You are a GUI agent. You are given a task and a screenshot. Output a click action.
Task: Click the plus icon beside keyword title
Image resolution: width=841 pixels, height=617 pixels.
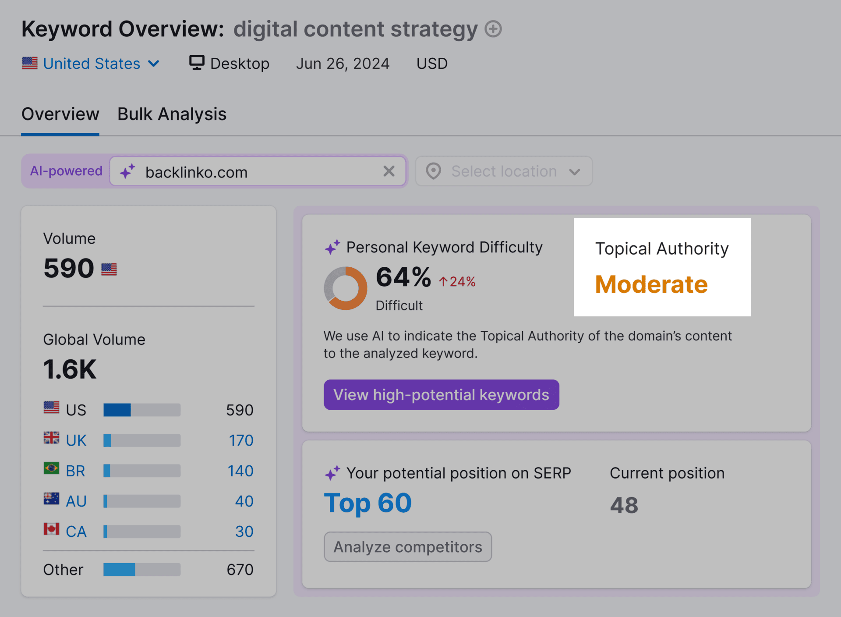pos(493,29)
